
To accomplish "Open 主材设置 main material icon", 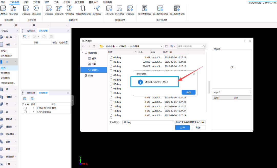I will 109,8.
